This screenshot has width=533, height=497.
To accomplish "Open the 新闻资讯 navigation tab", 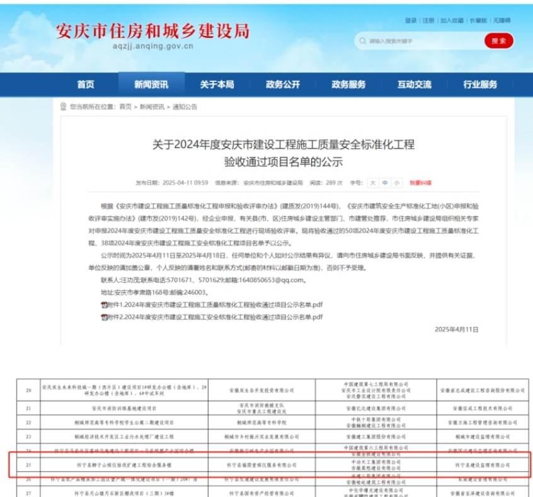I will pos(151,84).
